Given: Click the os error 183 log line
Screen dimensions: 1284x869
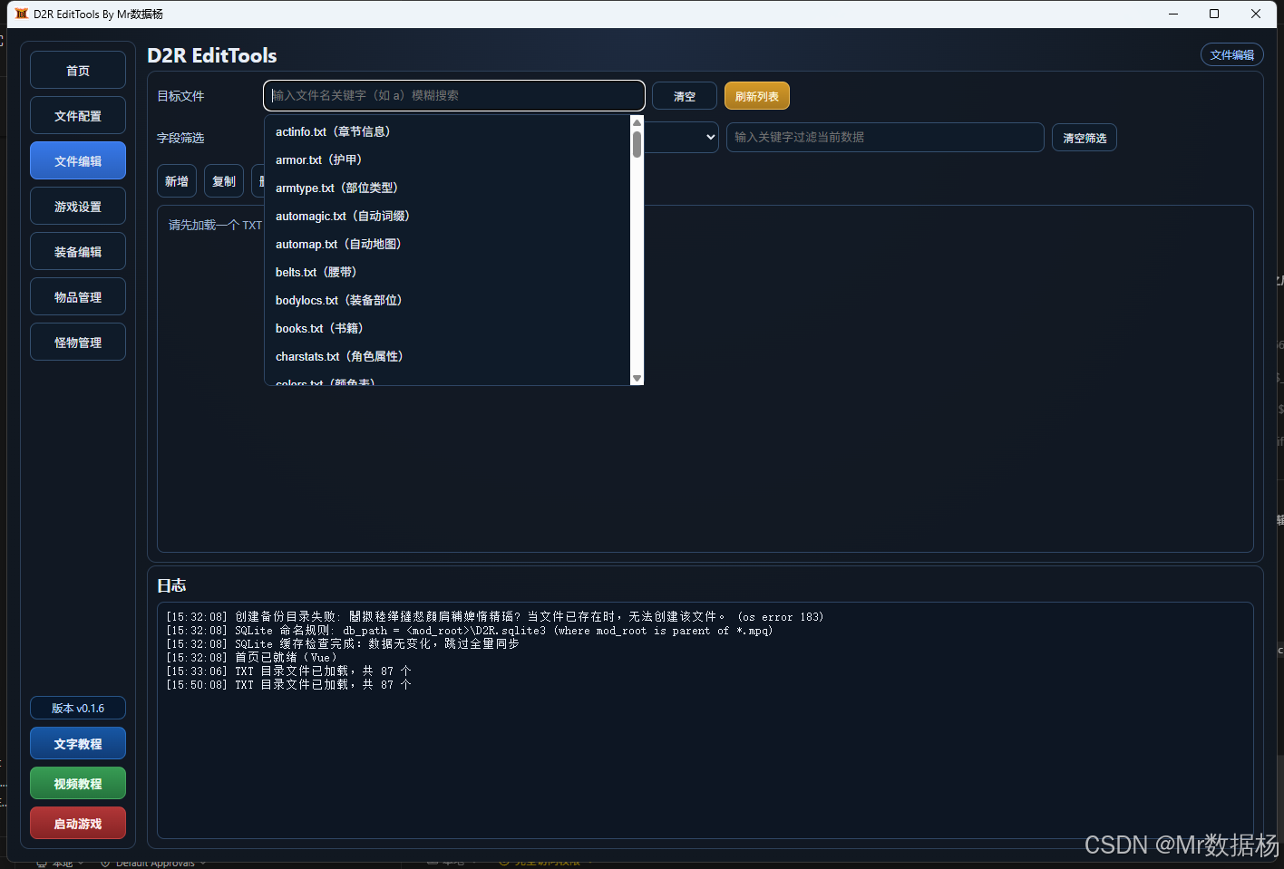Looking at the screenshot, I should coord(495,617).
